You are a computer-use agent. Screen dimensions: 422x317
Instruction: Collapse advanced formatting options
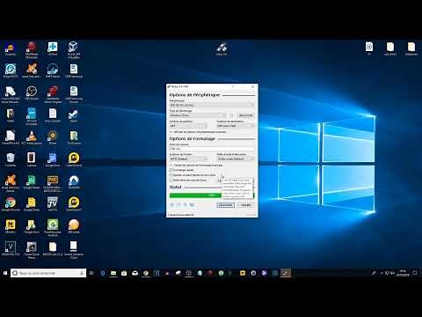[x=196, y=166]
